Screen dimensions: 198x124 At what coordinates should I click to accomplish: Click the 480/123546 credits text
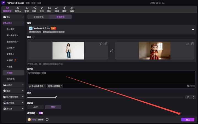tap(38, 120)
